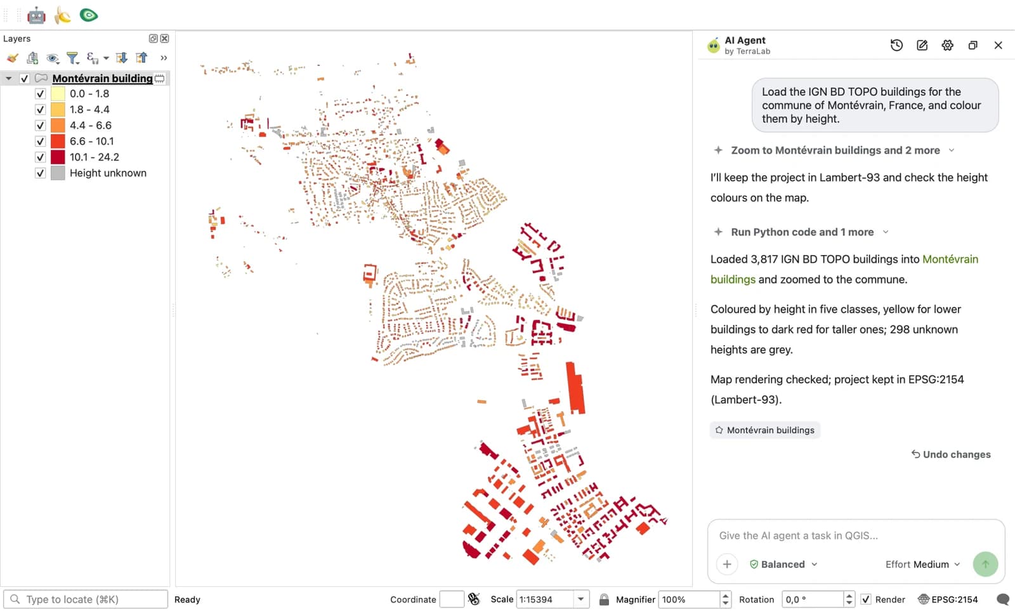The height and width of the screenshot is (611, 1015).
Task: Click the collapse all layers icon
Action: click(141, 58)
